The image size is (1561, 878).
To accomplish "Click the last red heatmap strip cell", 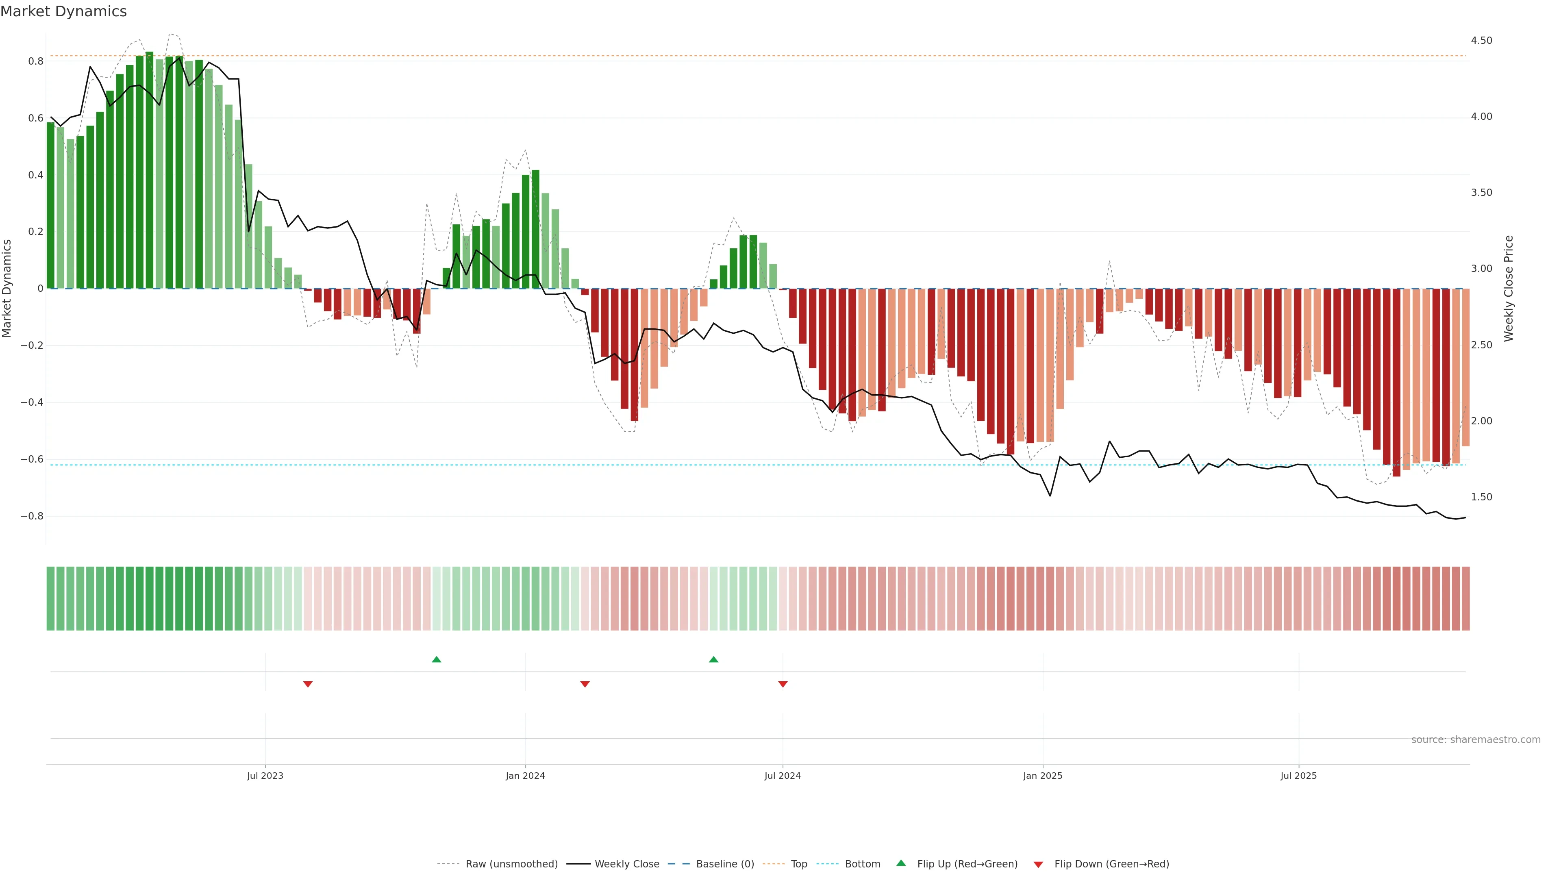I will point(1465,599).
